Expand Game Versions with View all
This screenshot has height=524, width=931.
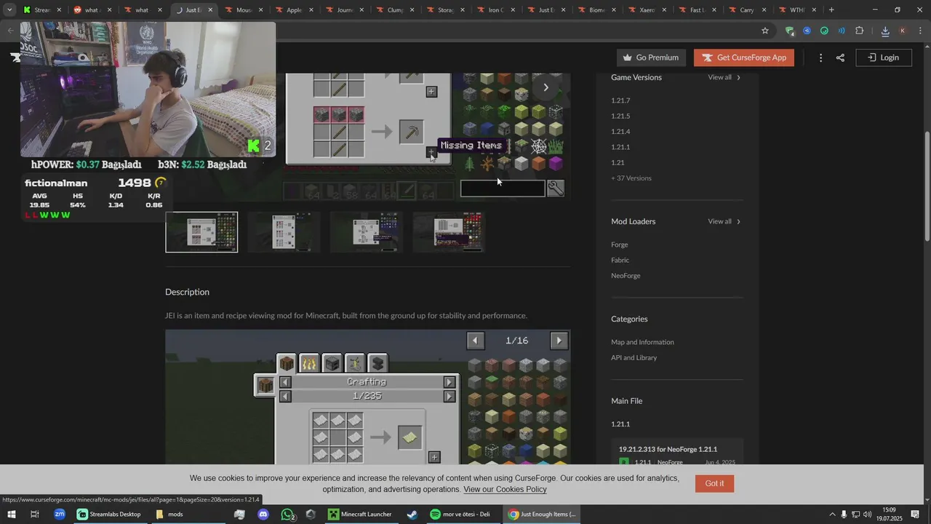pyautogui.click(x=724, y=77)
